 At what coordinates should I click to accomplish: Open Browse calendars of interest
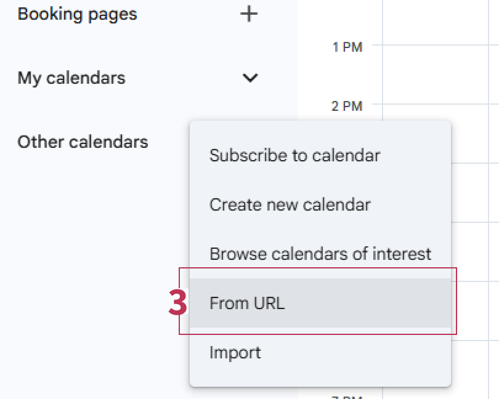[320, 254]
